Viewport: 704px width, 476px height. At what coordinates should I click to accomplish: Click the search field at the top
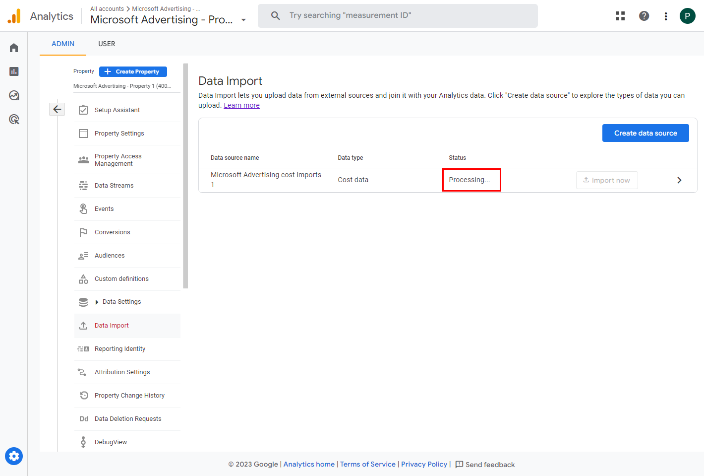(398, 16)
